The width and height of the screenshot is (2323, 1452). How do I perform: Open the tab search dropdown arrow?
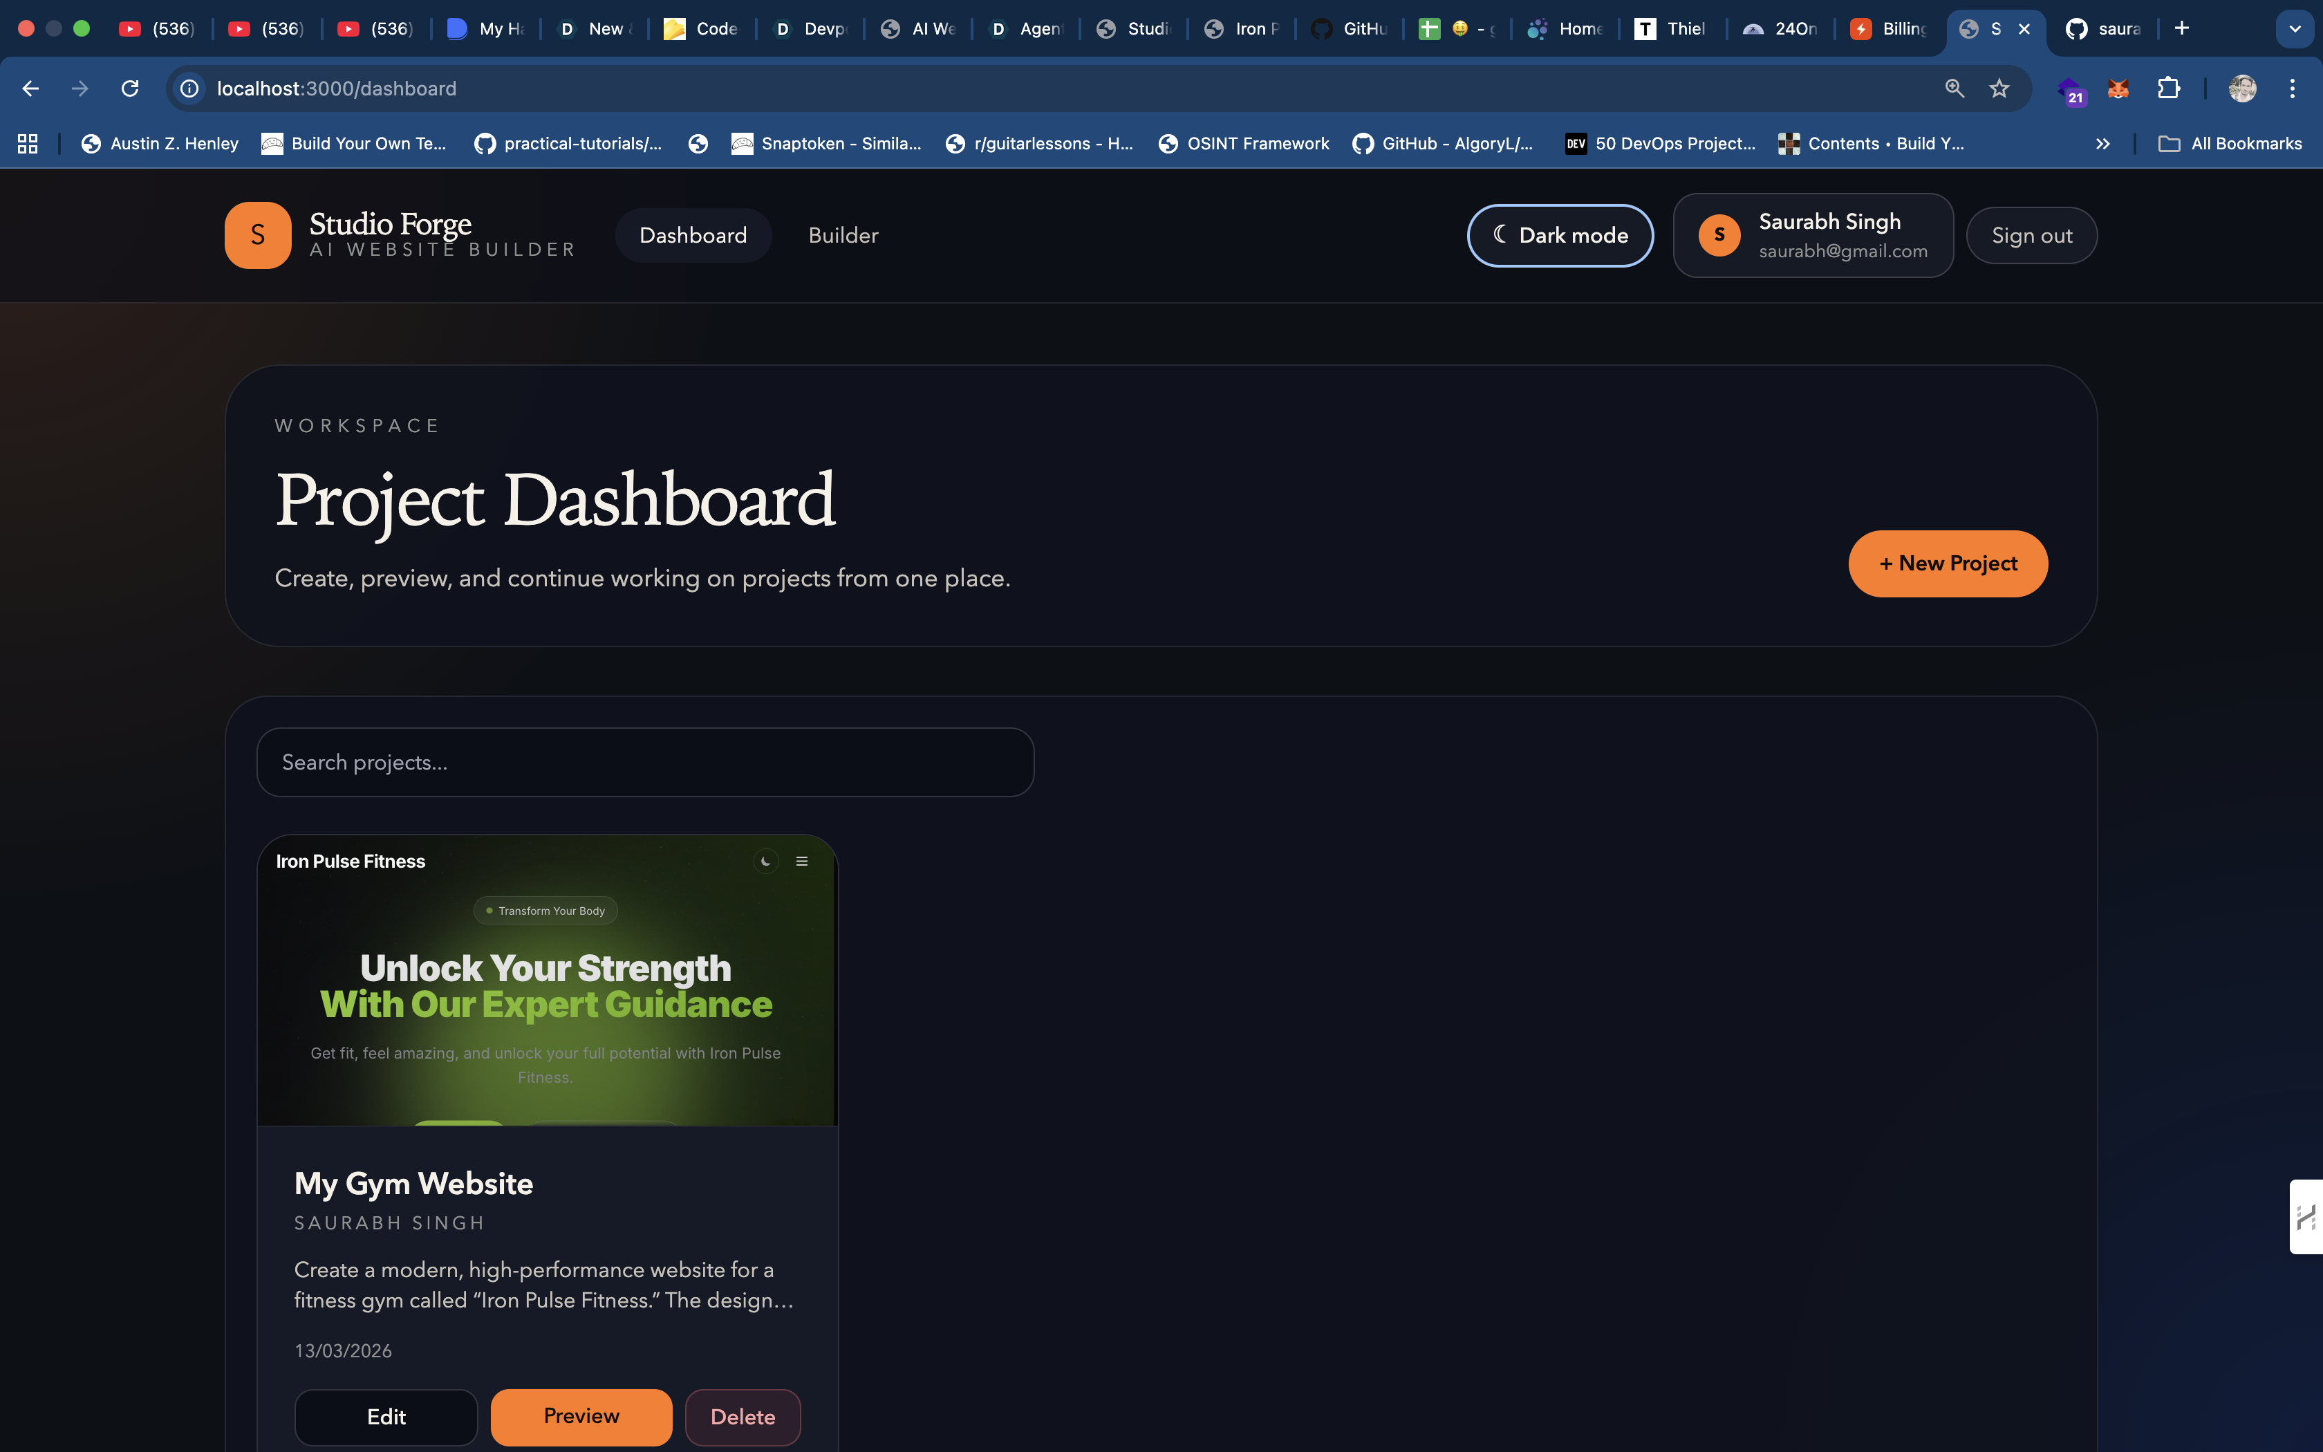(x=2294, y=29)
